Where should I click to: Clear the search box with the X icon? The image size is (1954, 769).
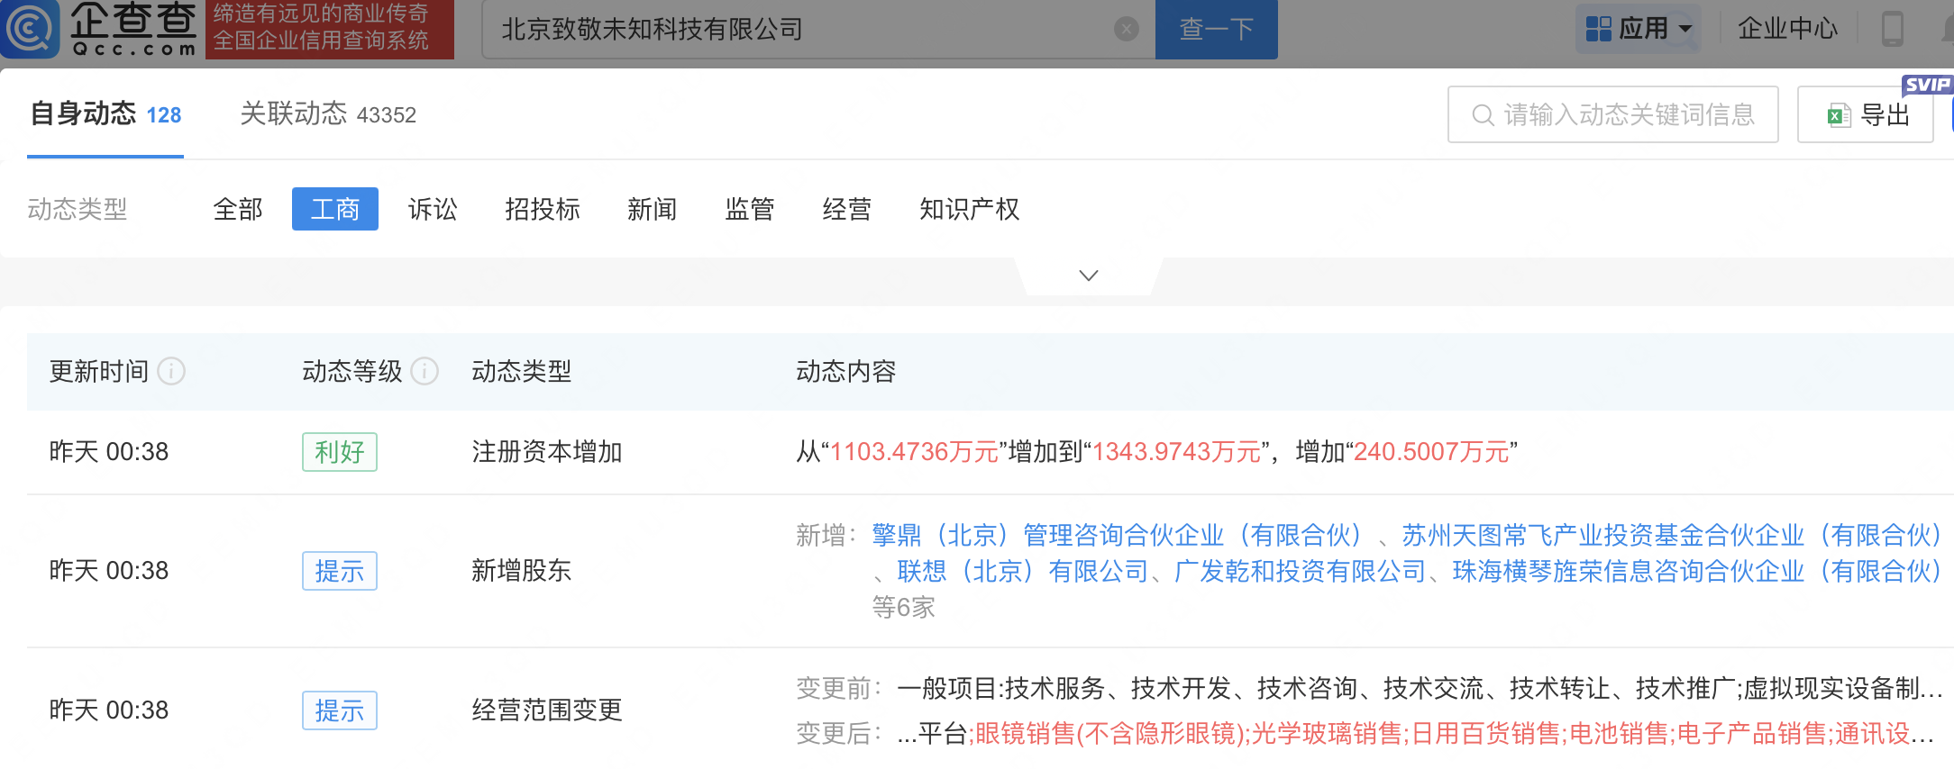click(1126, 30)
